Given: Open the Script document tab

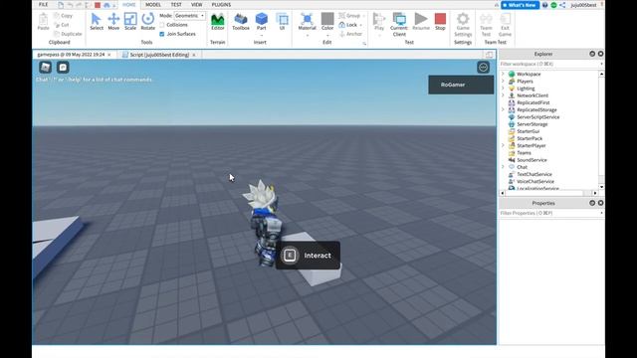Looking at the screenshot, I should [x=159, y=55].
